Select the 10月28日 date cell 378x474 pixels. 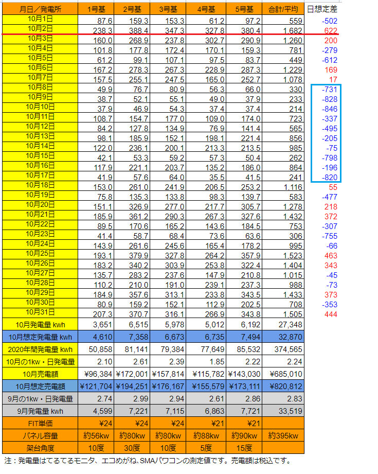(40, 283)
